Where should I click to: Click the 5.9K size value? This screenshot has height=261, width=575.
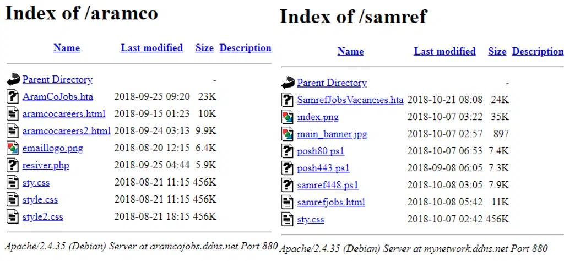[205, 165]
